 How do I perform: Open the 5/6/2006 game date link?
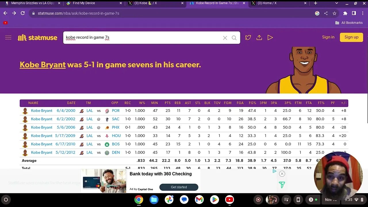(66, 127)
